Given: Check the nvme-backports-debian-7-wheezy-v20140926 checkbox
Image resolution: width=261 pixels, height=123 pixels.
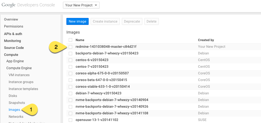Looking at the screenshot, I should tap(70, 107).
